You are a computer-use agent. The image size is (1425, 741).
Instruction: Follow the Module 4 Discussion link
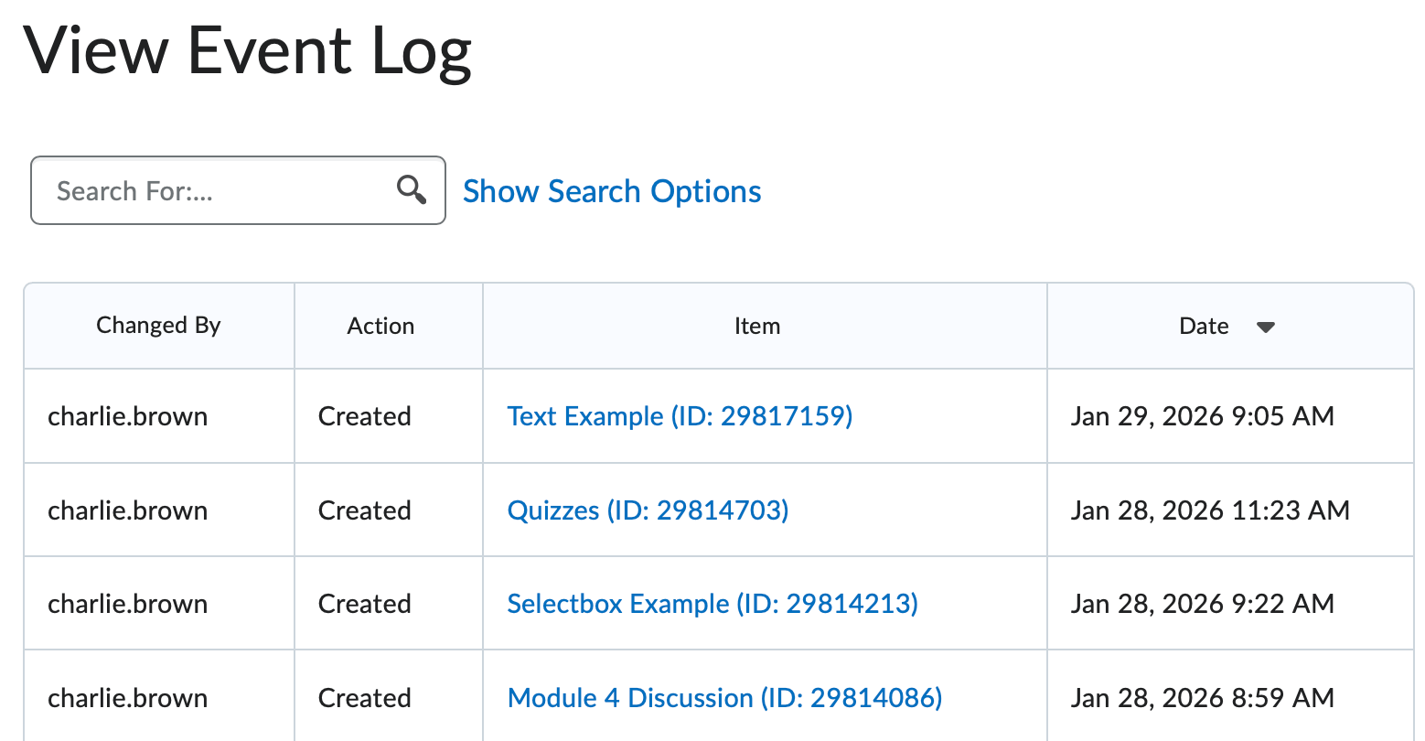724,697
